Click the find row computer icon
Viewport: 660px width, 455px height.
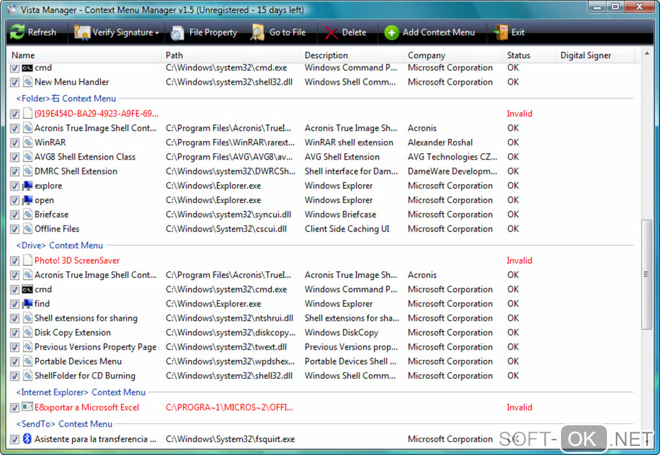tap(28, 303)
